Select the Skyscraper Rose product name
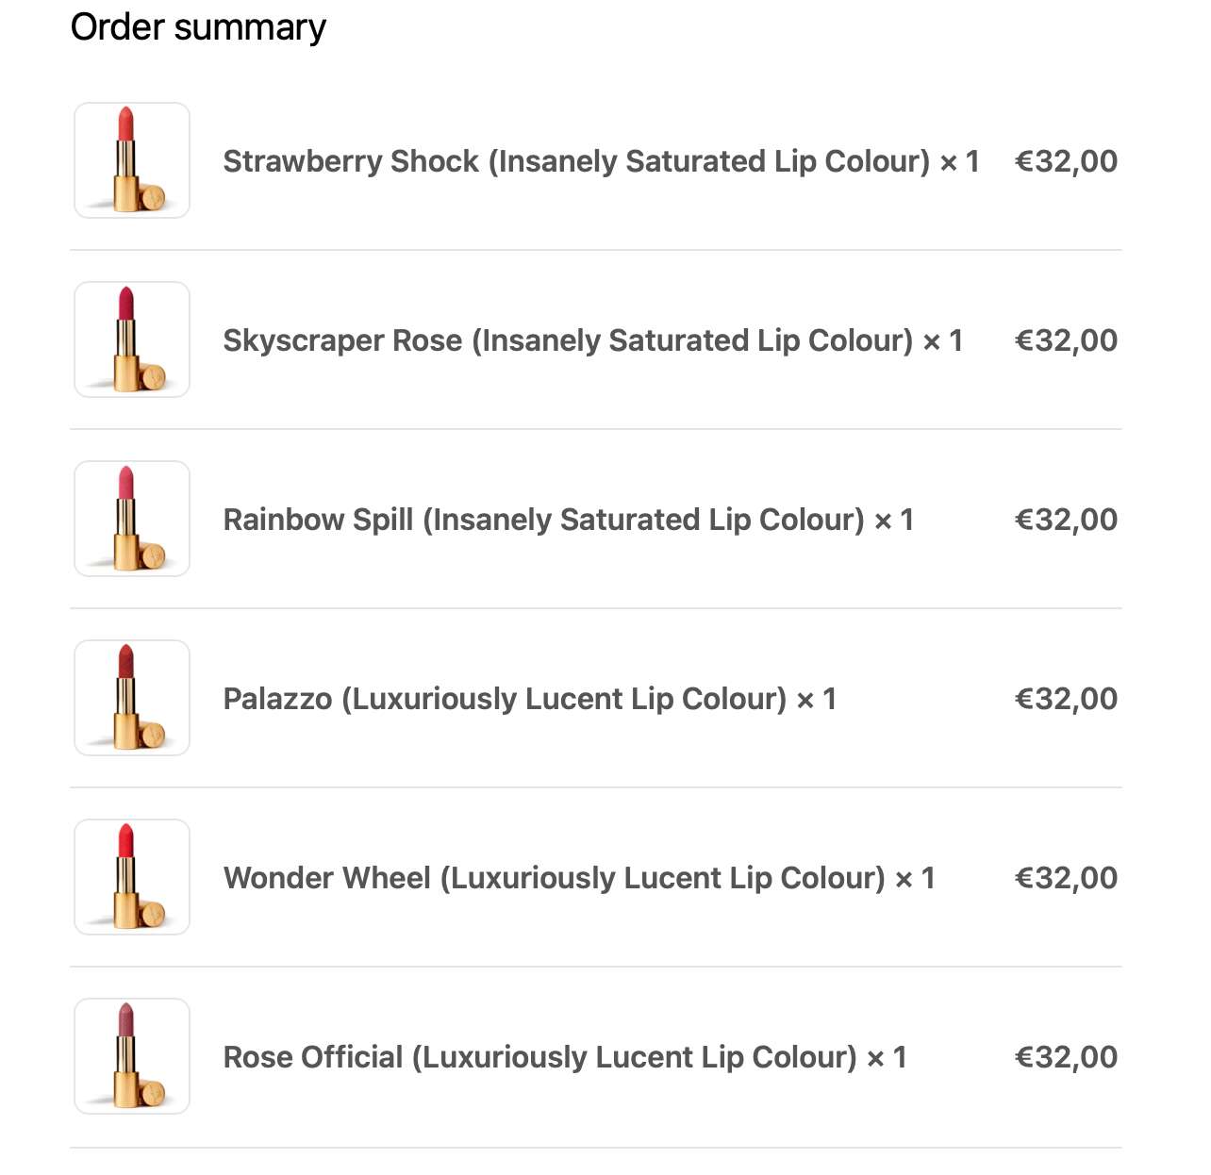 point(592,340)
